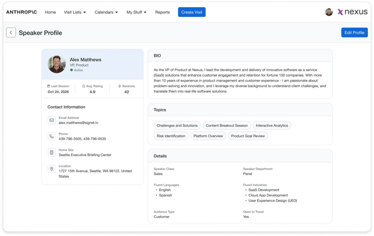The width and height of the screenshot is (374, 236).
Task: Open the user avatar in top bar
Action: [x=329, y=12]
